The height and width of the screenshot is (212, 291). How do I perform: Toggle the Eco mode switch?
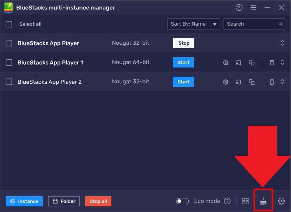tap(182, 201)
